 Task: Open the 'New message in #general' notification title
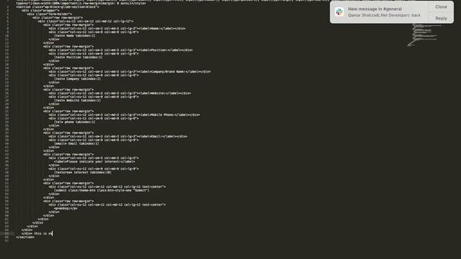click(x=375, y=9)
